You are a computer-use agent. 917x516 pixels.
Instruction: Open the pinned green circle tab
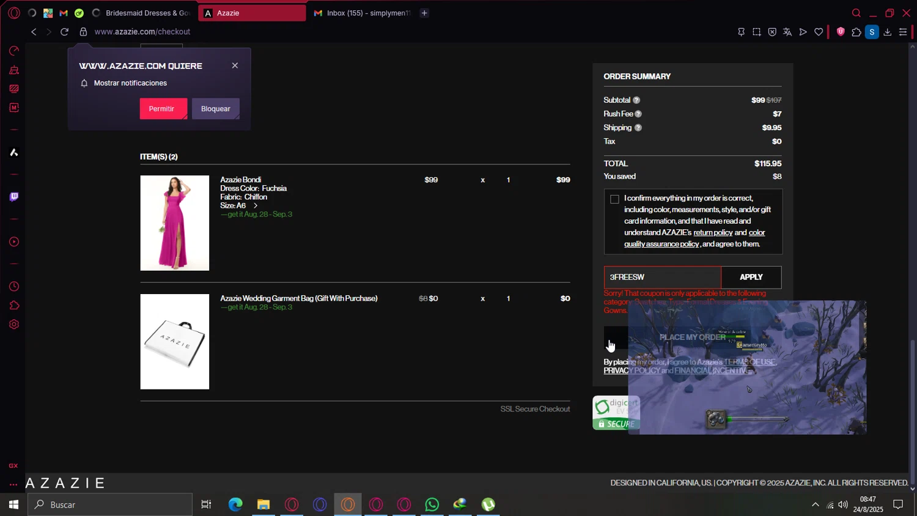79,13
